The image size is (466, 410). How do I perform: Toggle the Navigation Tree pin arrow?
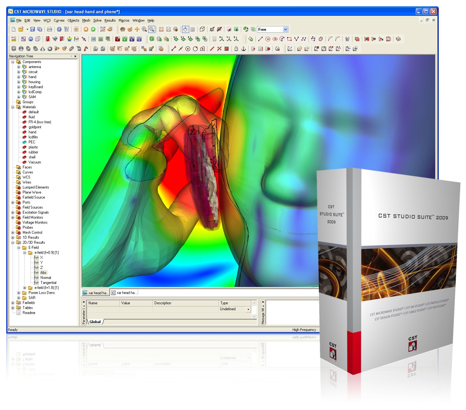[x=71, y=56]
